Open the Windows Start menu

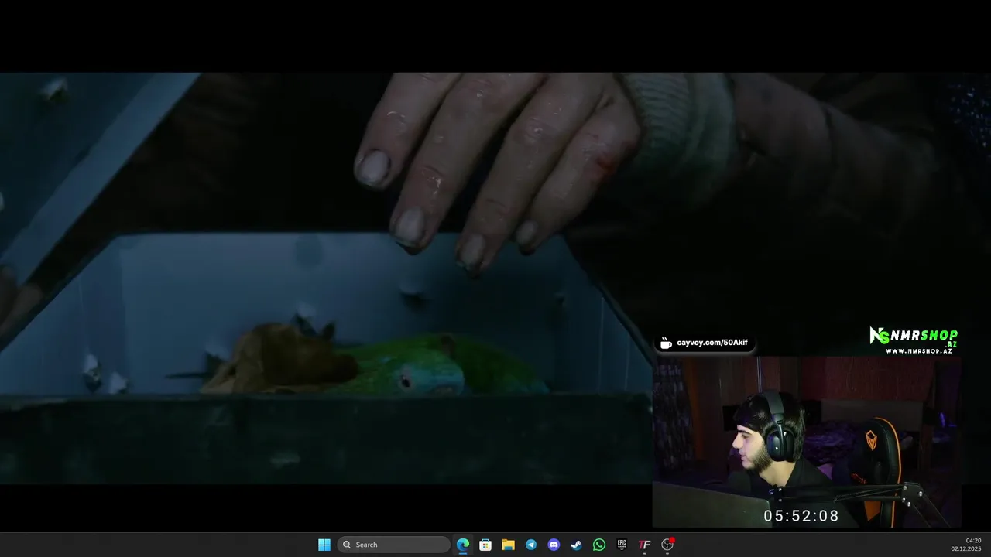(324, 545)
